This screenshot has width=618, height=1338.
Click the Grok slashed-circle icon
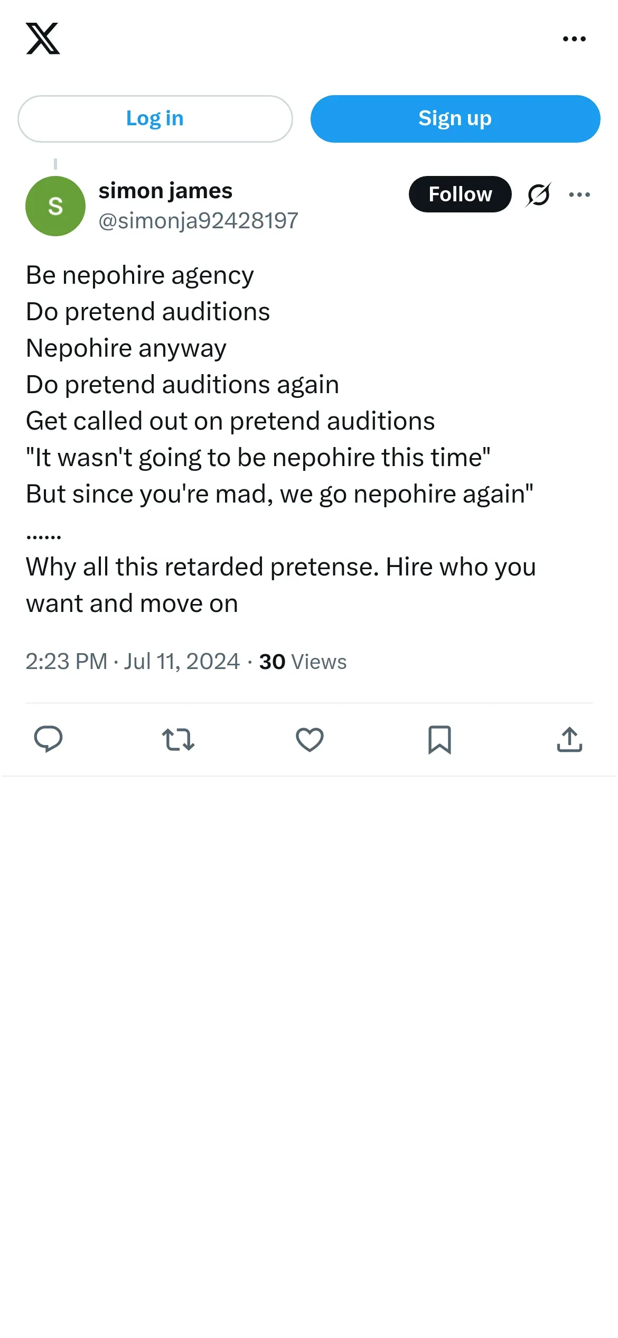click(x=538, y=194)
